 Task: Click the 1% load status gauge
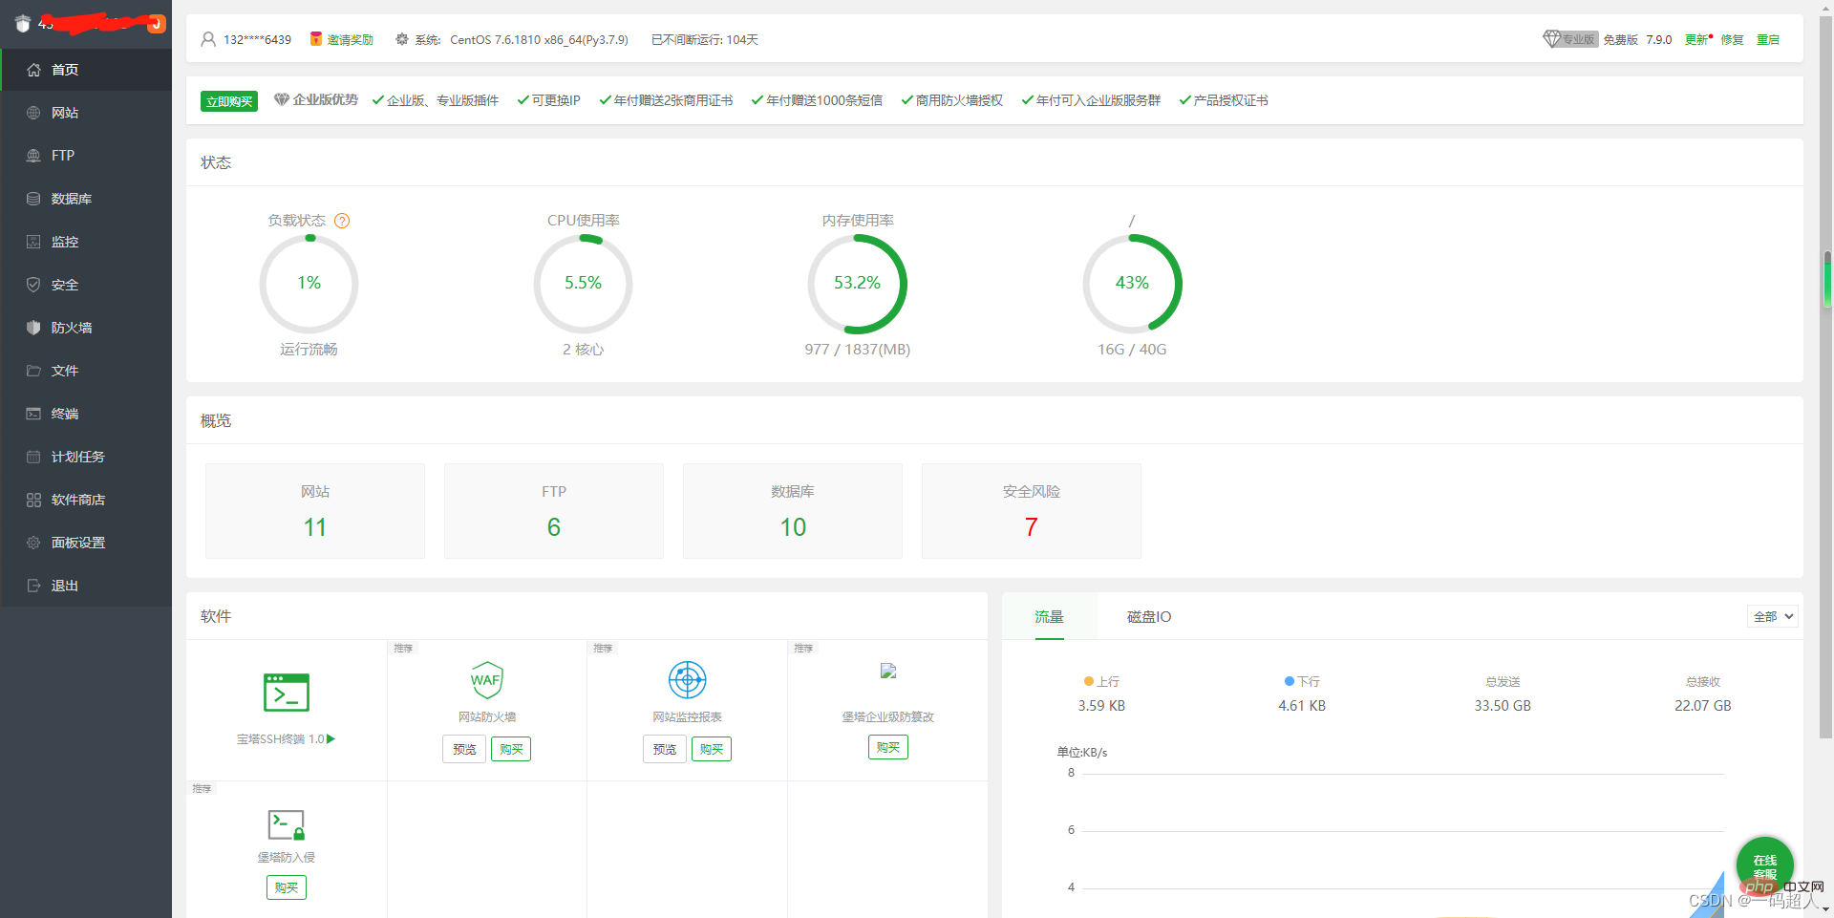coord(309,284)
